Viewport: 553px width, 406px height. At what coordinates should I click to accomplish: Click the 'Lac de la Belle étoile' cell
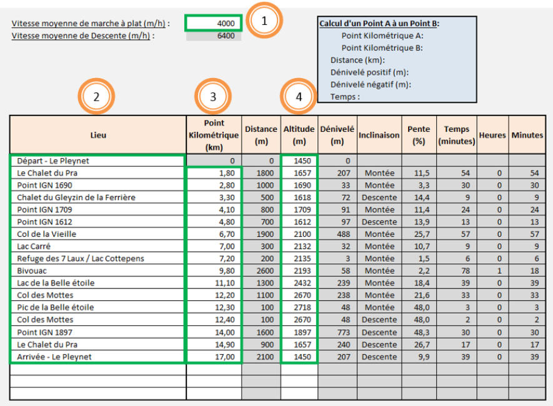tap(97, 283)
